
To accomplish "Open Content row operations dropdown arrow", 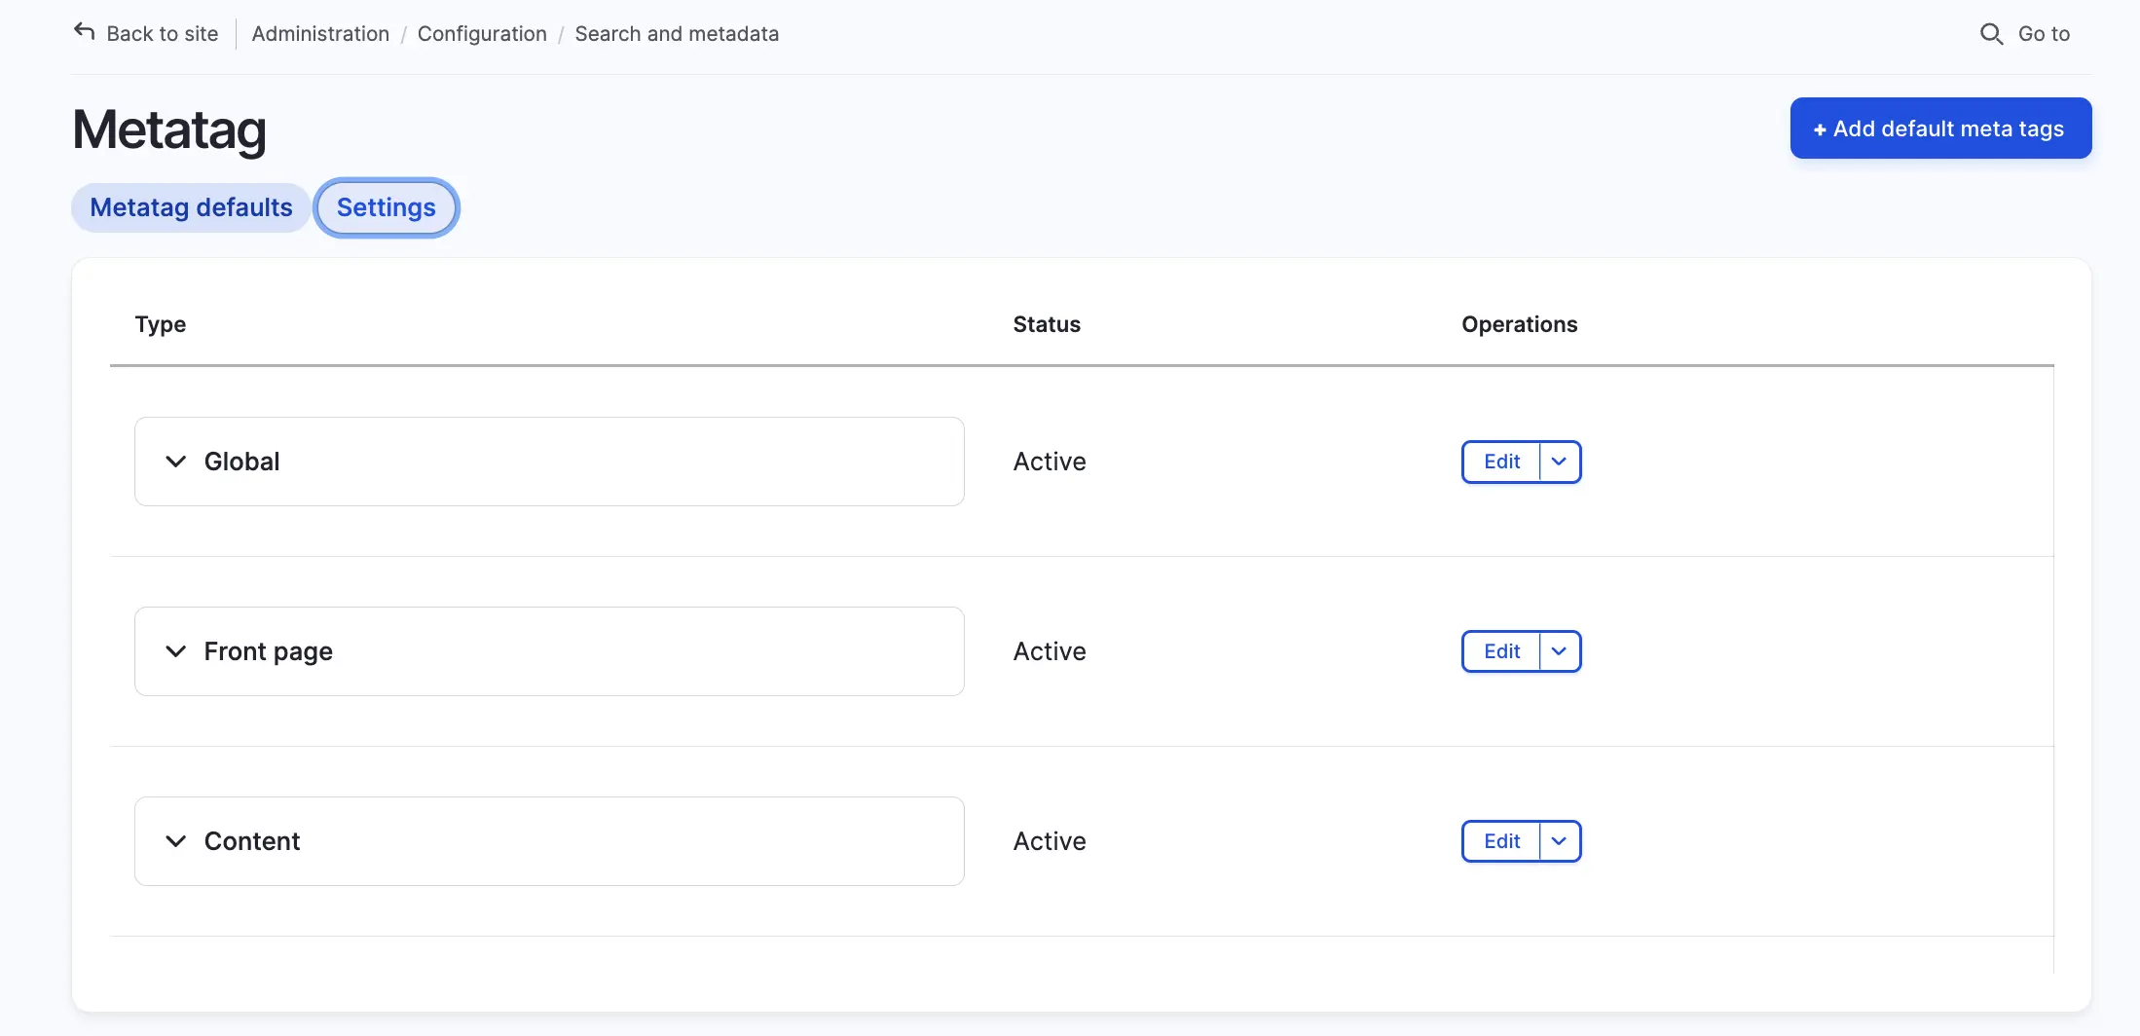I will click(x=1559, y=841).
